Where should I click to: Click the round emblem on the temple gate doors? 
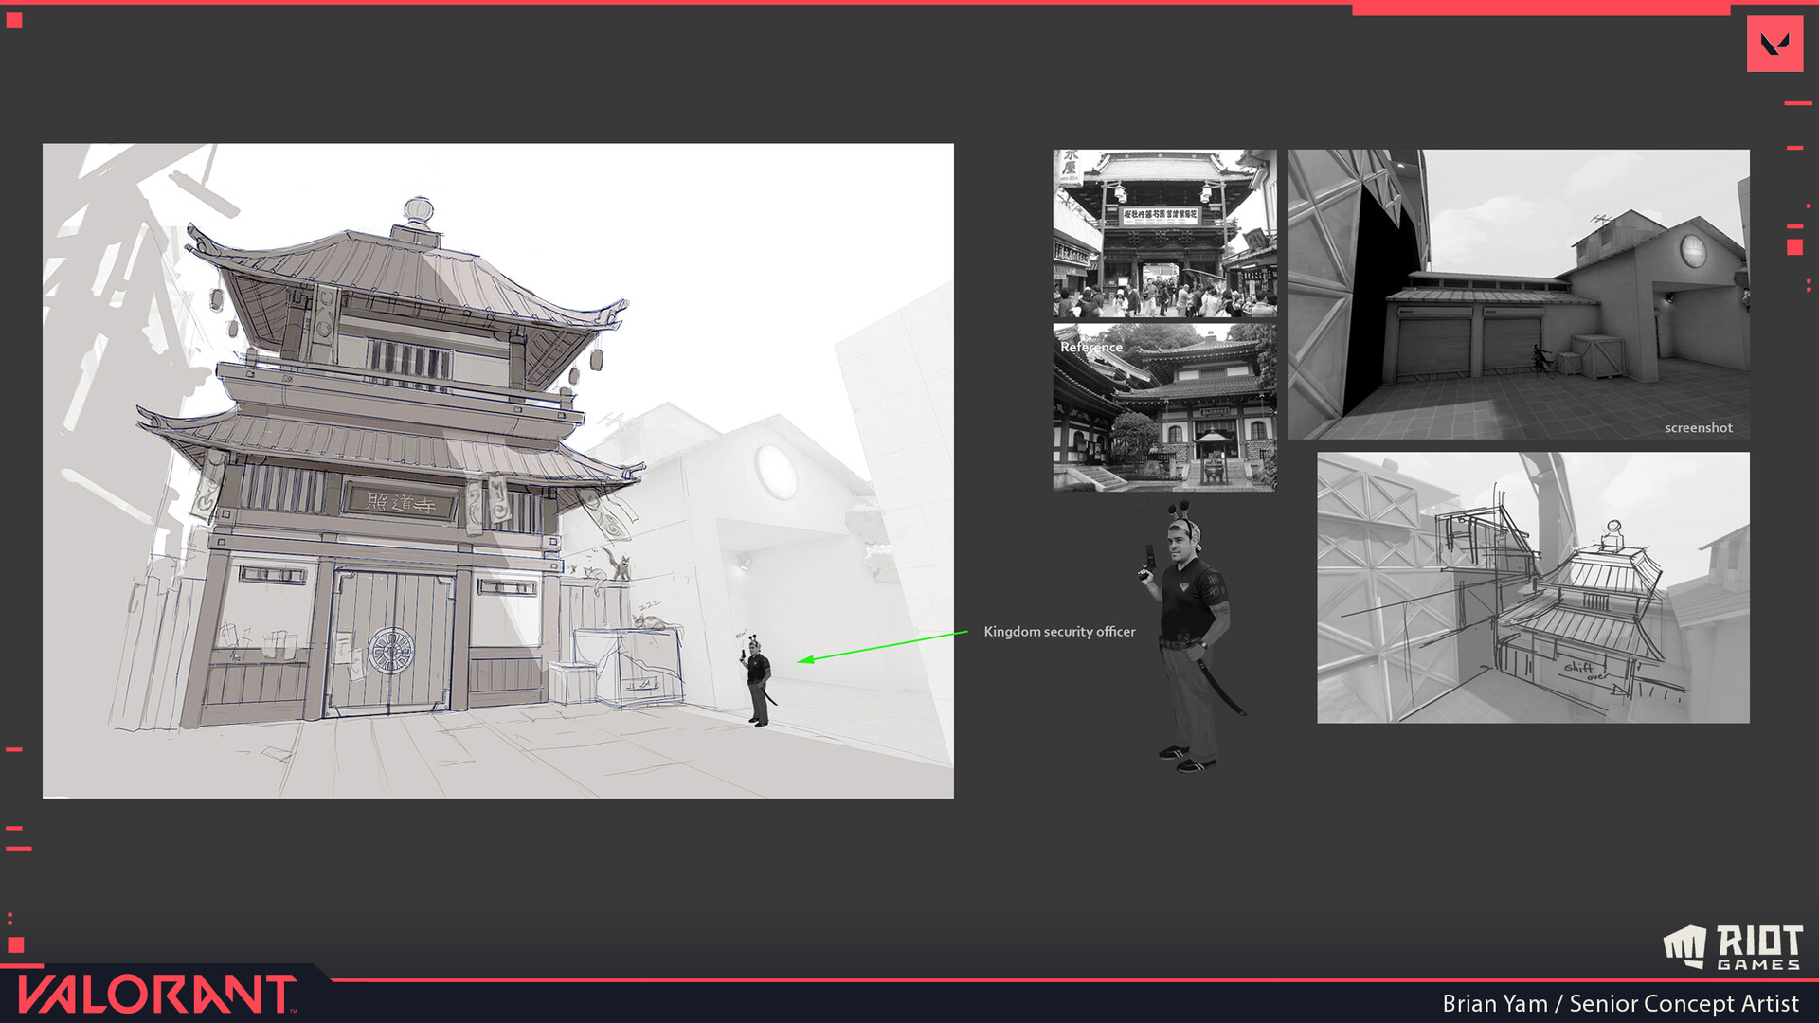[x=390, y=651]
